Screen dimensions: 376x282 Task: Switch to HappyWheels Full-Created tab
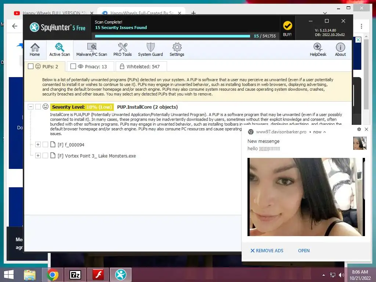point(141,13)
